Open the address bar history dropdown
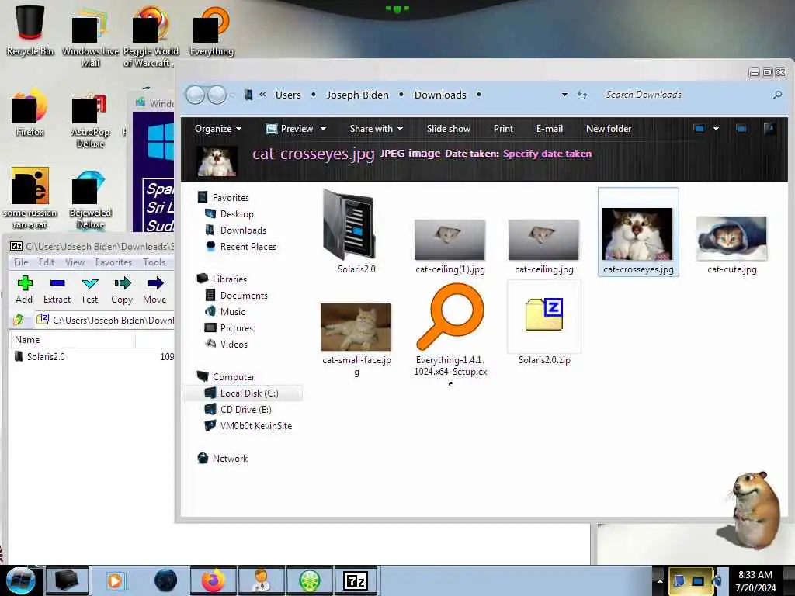The height and width of the screenshot is (596, 795). point(564,95)
